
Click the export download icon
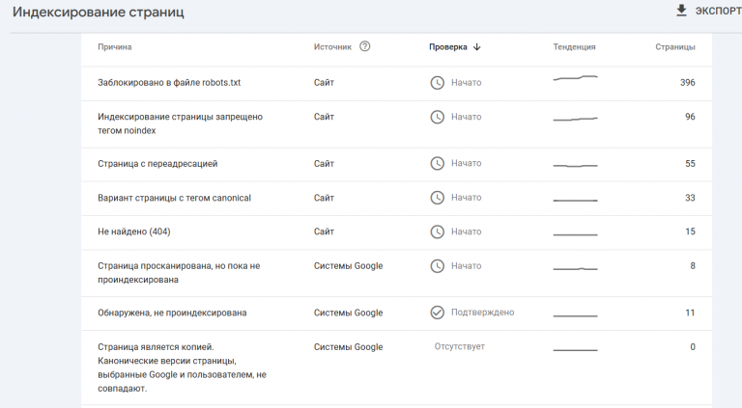pos(681,11)
